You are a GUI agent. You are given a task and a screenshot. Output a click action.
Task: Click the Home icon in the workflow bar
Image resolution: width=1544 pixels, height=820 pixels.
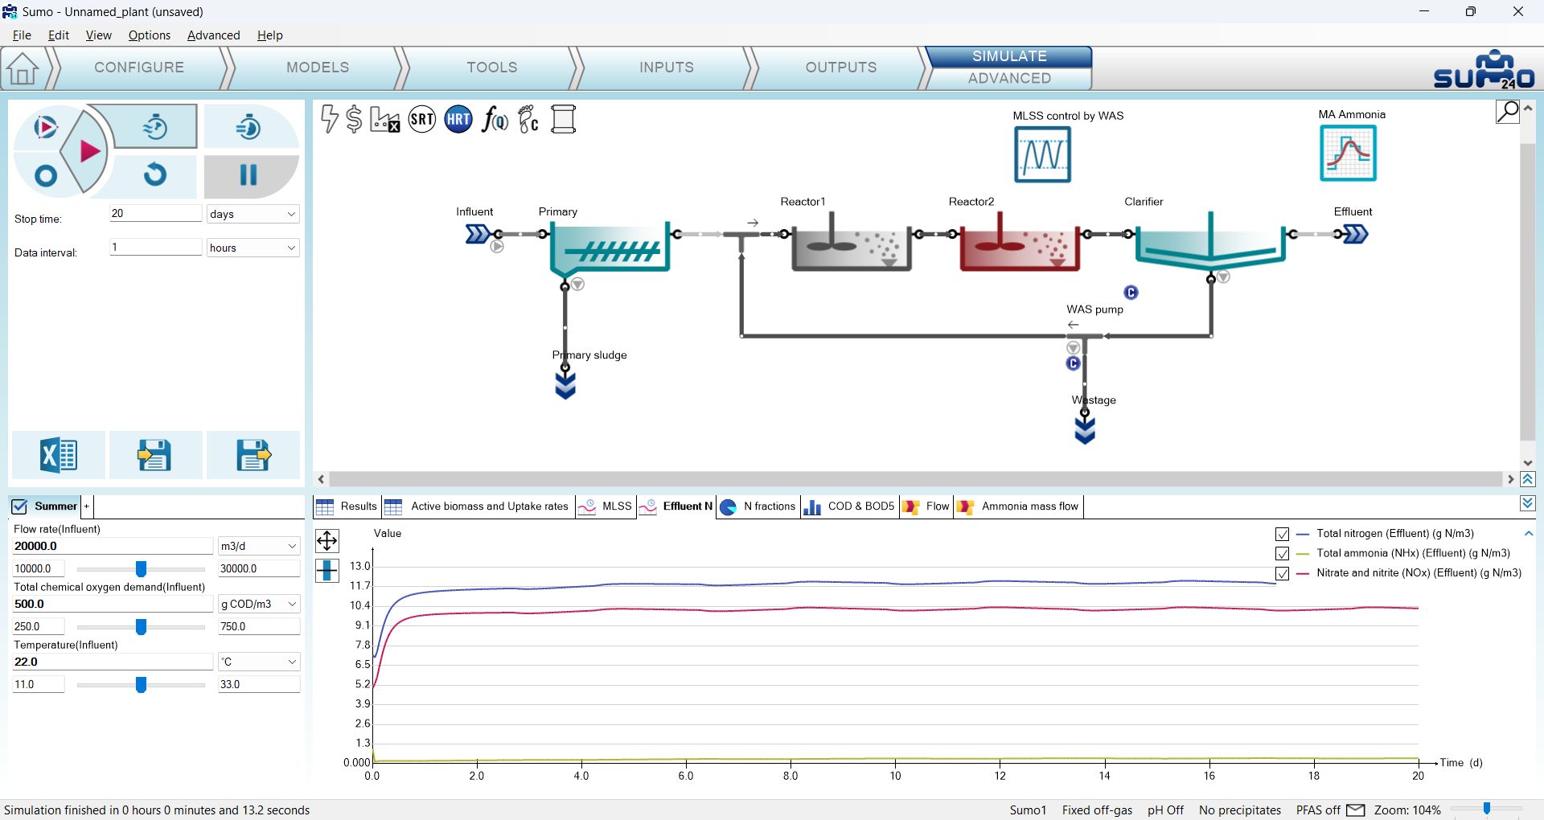point(23,68)
